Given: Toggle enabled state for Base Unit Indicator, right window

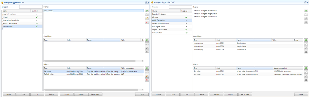Looking at the screenshot, I should [x=186, y=14].
